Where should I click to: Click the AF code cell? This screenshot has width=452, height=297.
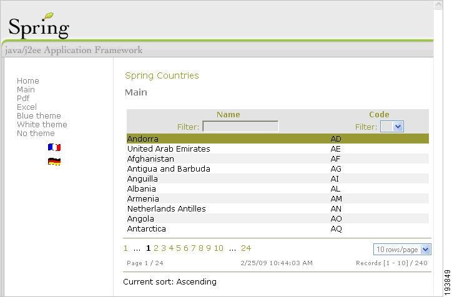point(335,158)
